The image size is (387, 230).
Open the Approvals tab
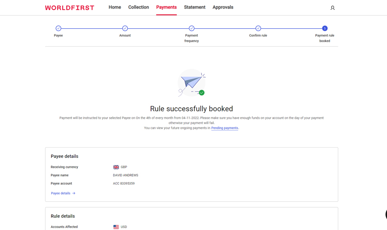[223, 7]
